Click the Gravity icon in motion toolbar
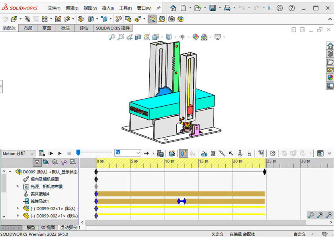 click(249, 153)
